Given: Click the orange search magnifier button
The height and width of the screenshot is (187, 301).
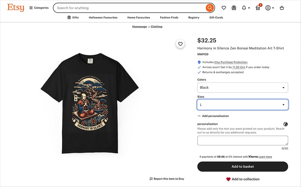Looking at the screenshot, I should [209, 8].
